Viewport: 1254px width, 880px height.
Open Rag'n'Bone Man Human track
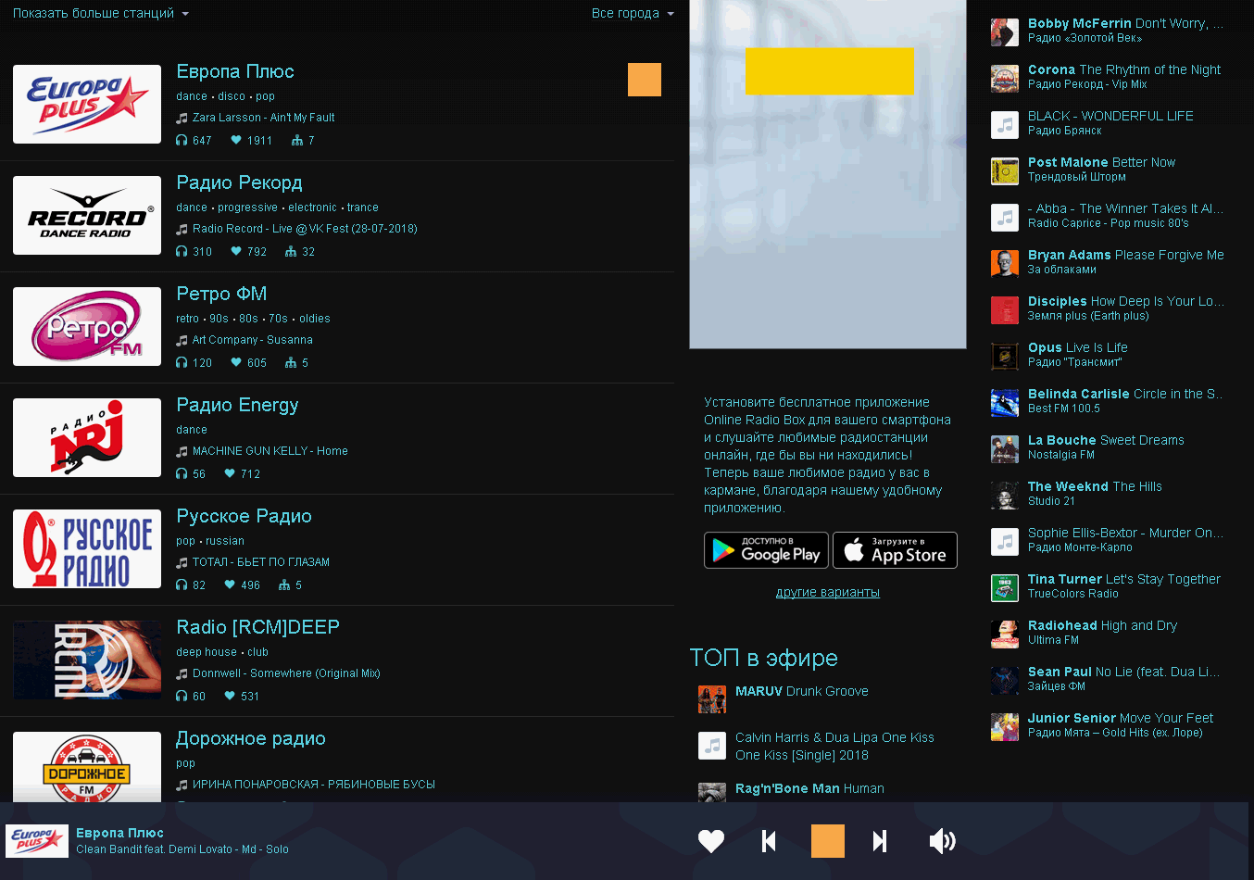click(x=809, y=788)
